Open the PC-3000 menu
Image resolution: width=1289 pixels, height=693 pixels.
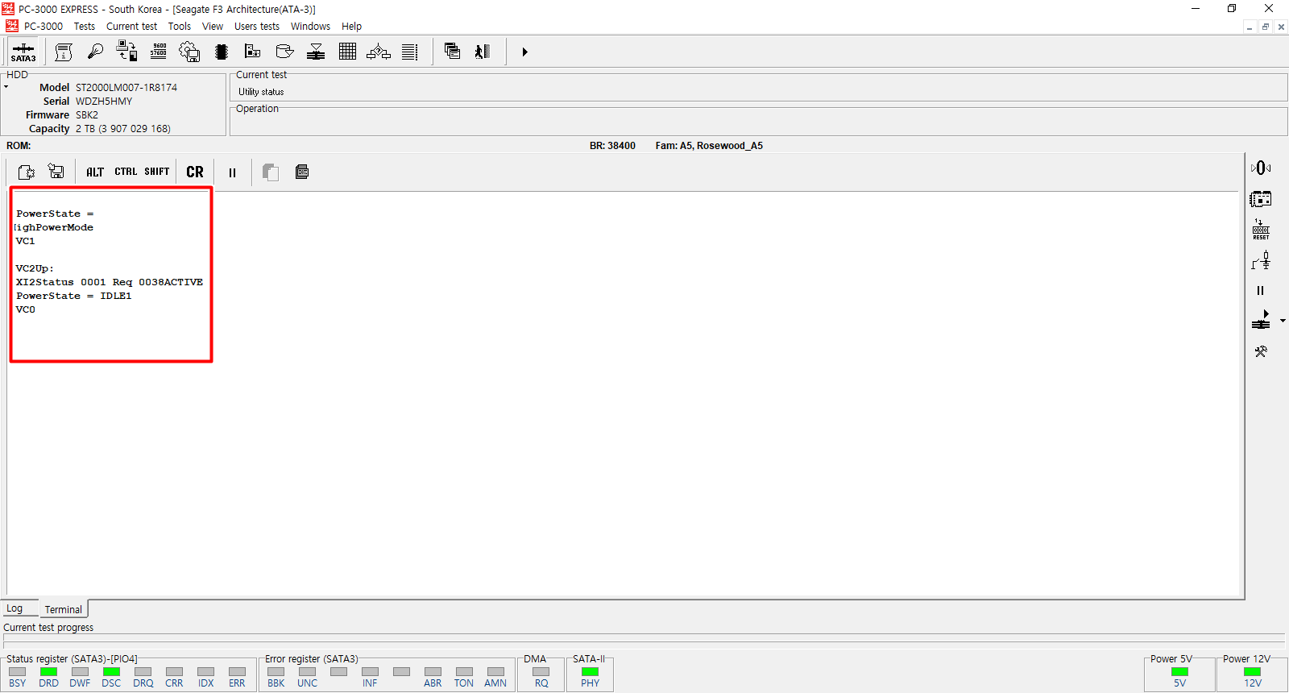click(x=44, y=27)
